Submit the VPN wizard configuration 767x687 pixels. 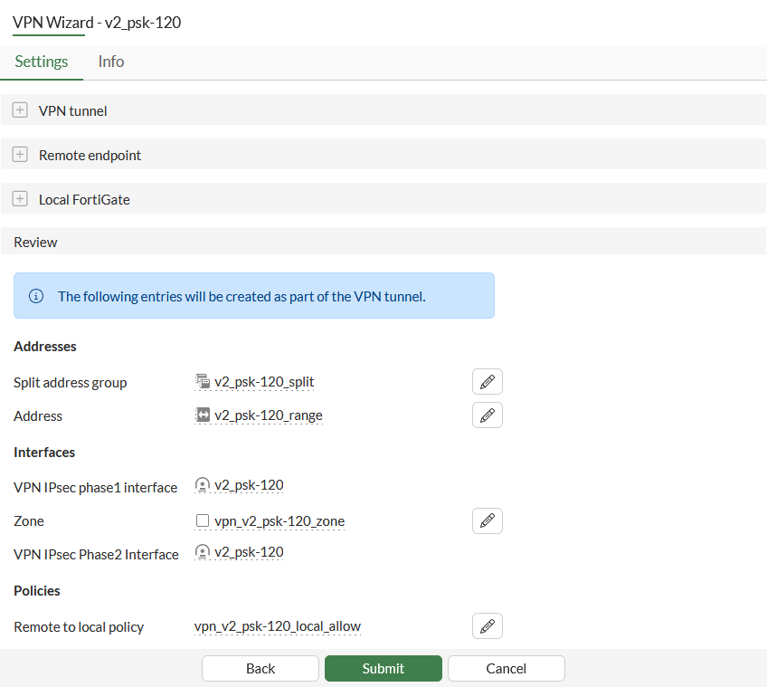(383, 668)
